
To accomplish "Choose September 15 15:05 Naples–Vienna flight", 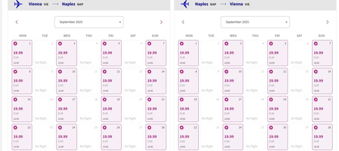I will 188,109.
